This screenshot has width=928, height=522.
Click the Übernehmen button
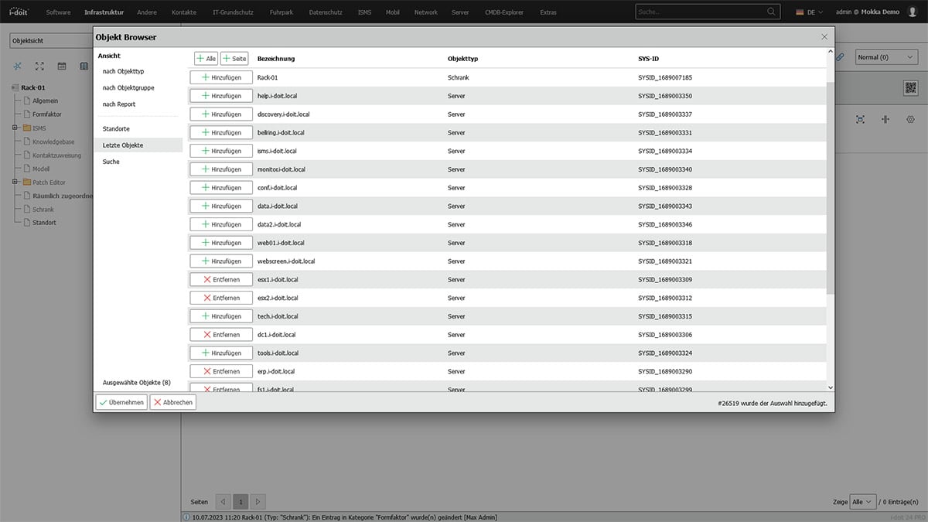click(x=121, y=402)
